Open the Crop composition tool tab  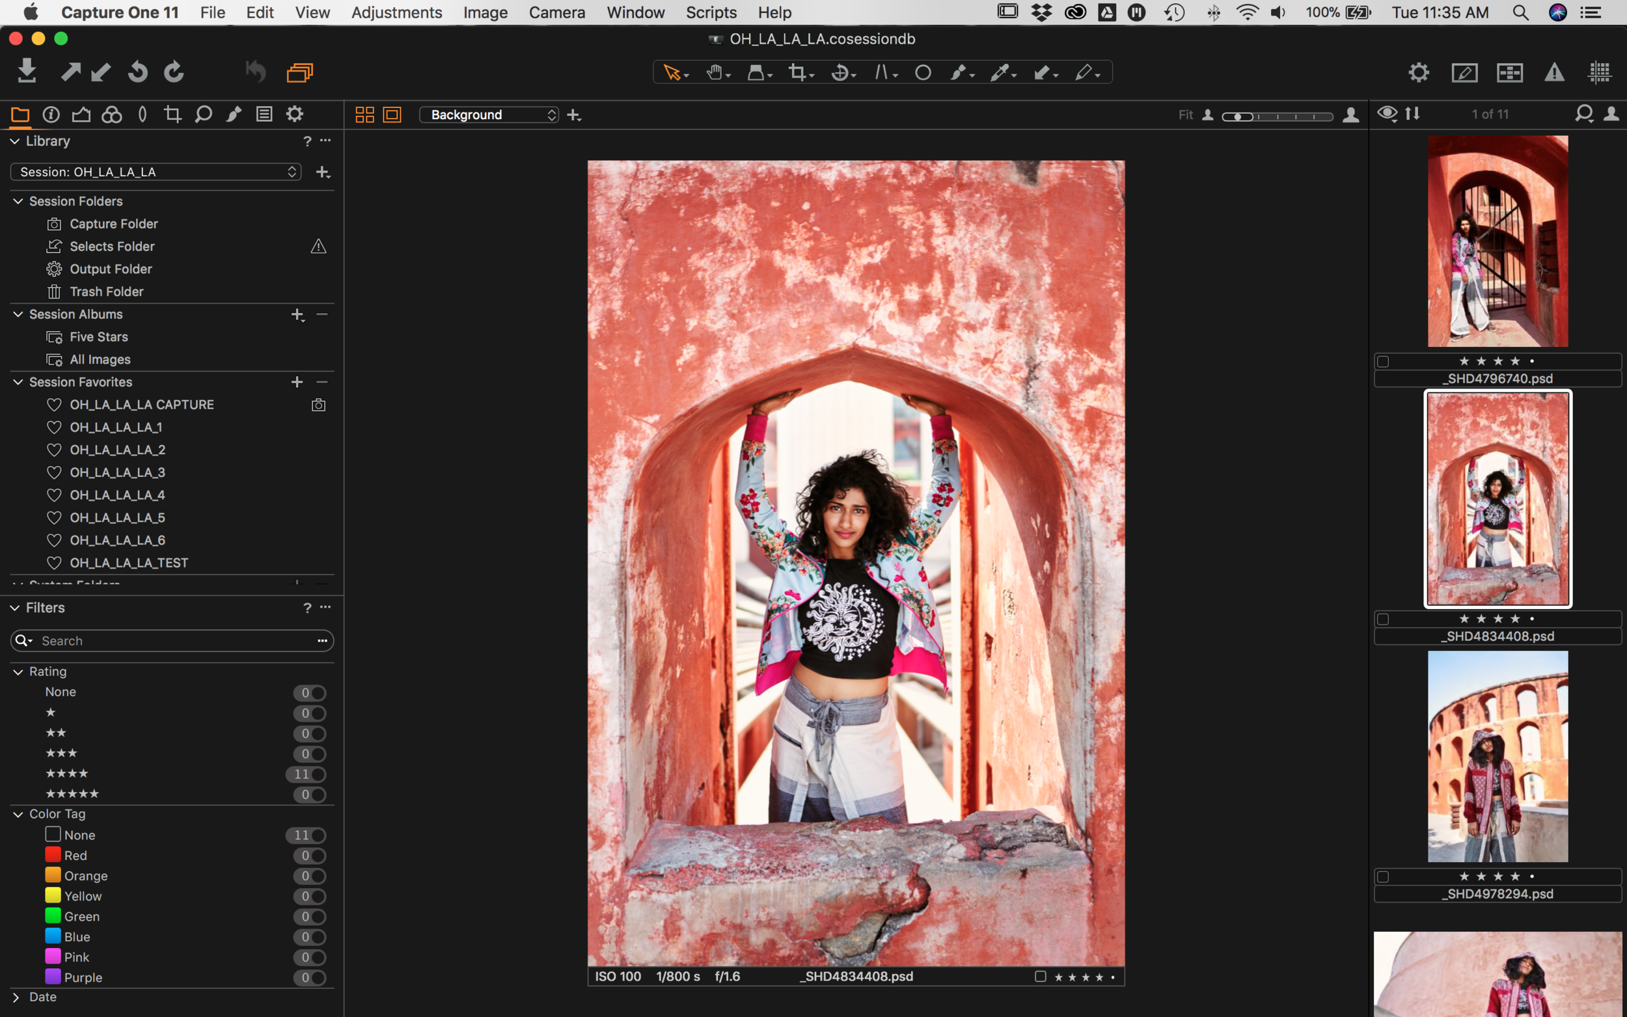click(172, 115)
